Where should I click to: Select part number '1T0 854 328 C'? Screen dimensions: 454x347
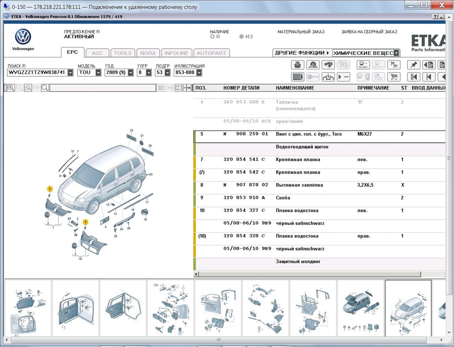click(x=244, y=236)
